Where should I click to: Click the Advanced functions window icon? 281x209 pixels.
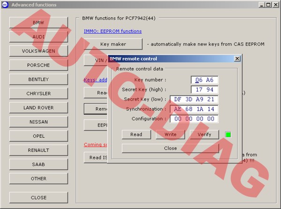(x=5, y=5)
